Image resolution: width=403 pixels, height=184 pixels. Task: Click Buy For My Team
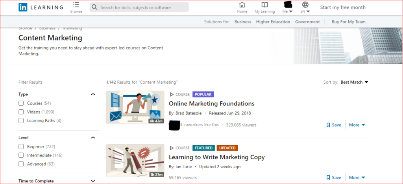pos(349,22)
